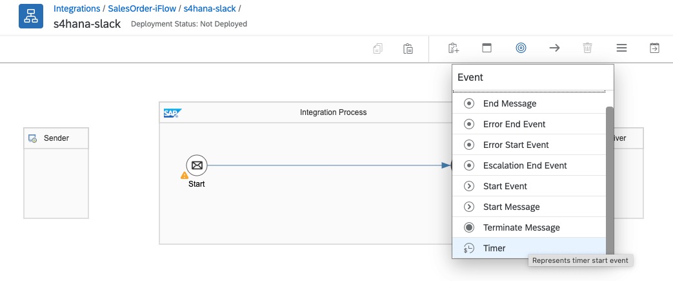Click the rightmost toolbar export icon

[654, 48]
